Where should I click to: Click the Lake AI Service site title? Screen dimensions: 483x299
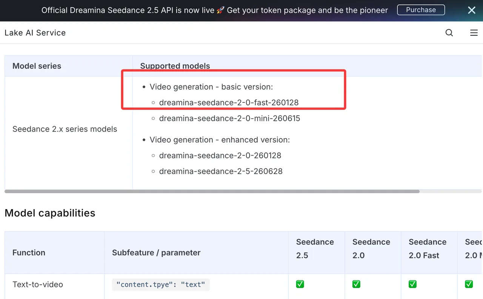pyautogui.click(x=35, y=33)
